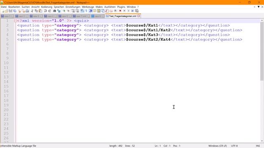Toggle synchronized vertical scrolling
Image resolution: width=264 pixels, height=148 pixels.
73,11
